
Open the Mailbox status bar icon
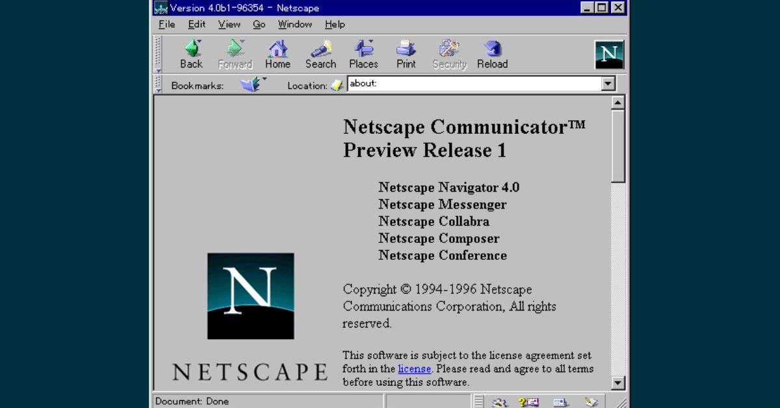tap(529, 402)
